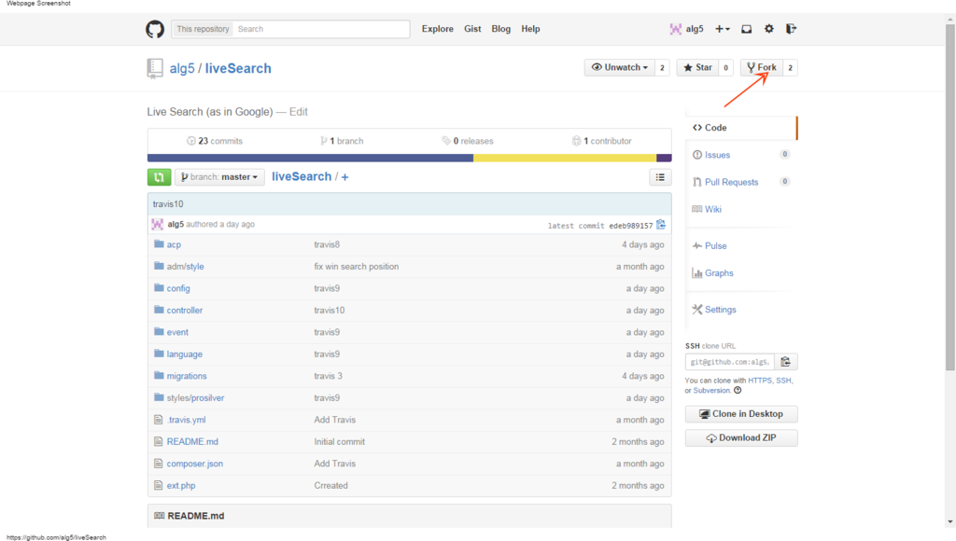Open the controller folder
Viewport: 956px width, 541px height.
point(184,311)
